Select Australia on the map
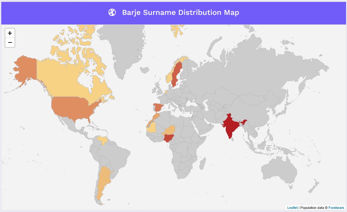The image size is (347, 212). [279, 170]
